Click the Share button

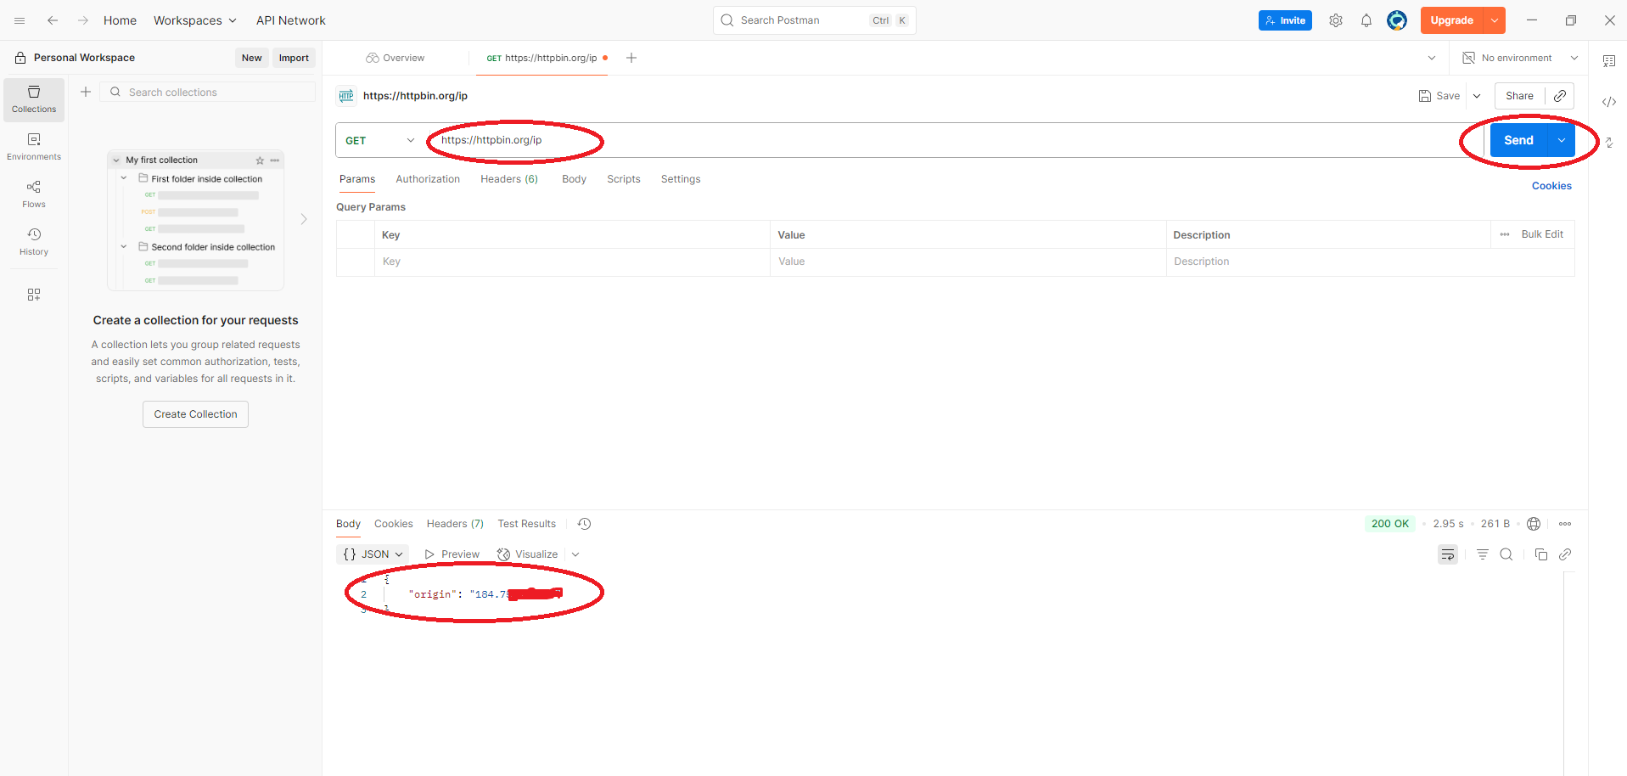(x=1519, y=96)
